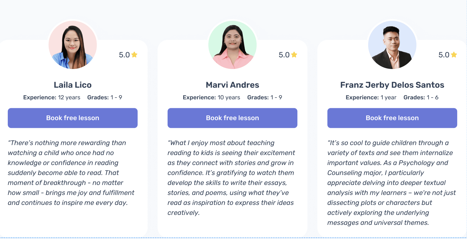The image size is (467, 239).
Task: Book free lesson with Laila Lico
Action: [x=73, y=118]
